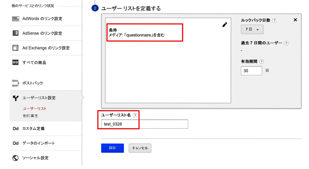Click the キャンセル button
Viewport: 309px width, 169px height.
pyautogui.click(x=140, y=148)
